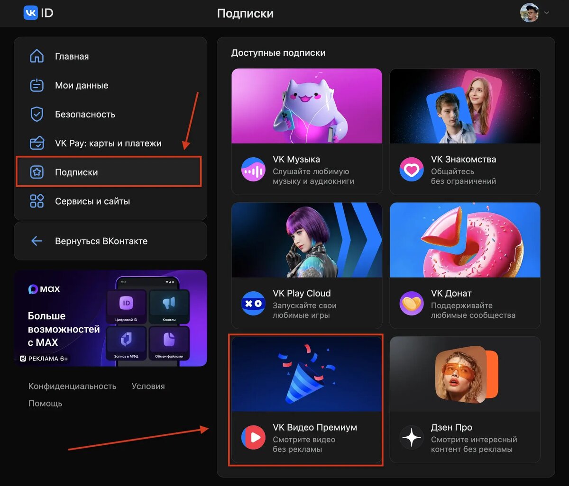
Task: Open VK Pay: карты и платежи
Action: (110, 143)
